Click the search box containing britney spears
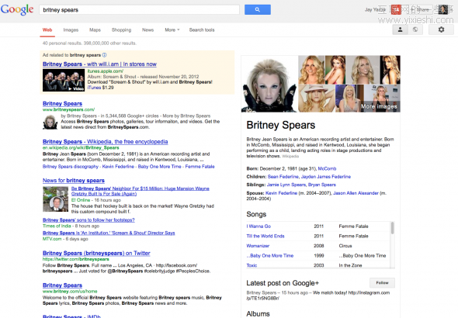 click(139, 9)
